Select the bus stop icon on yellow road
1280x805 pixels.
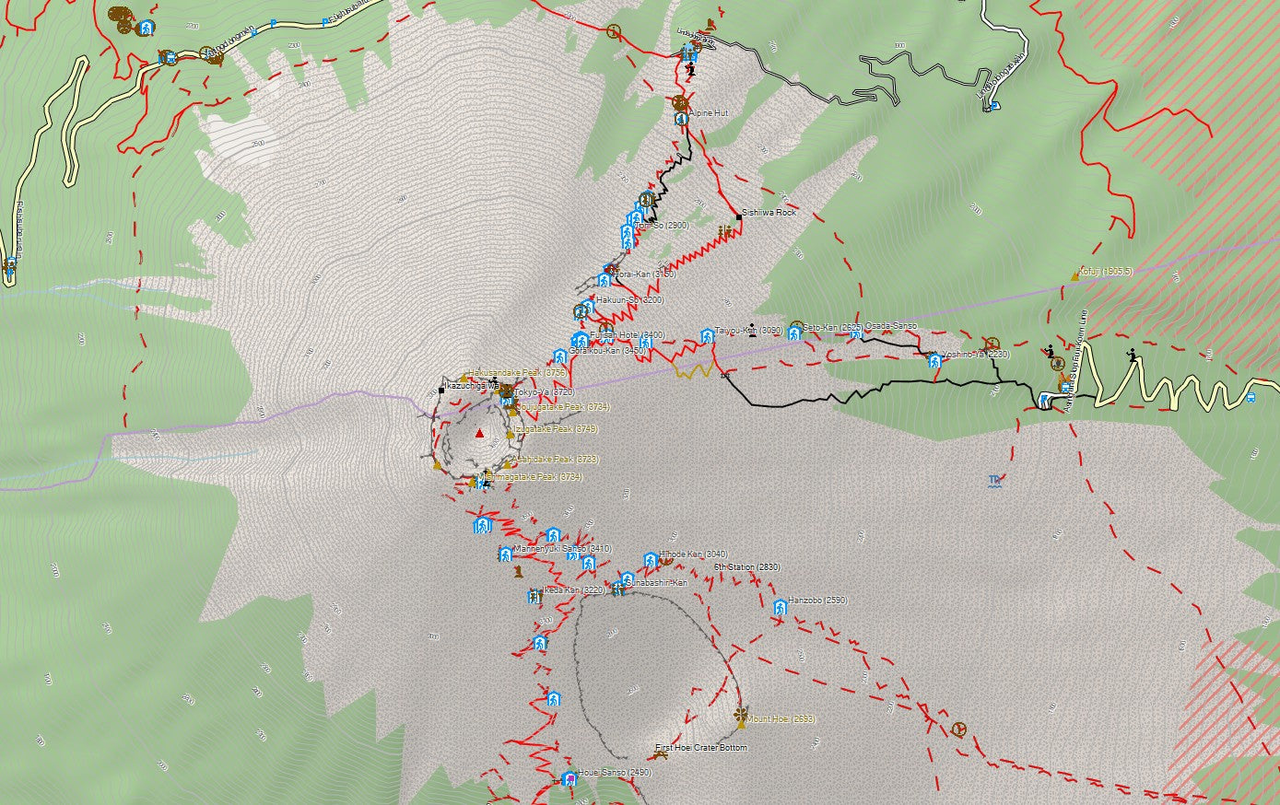click(x=1250, y=398)
